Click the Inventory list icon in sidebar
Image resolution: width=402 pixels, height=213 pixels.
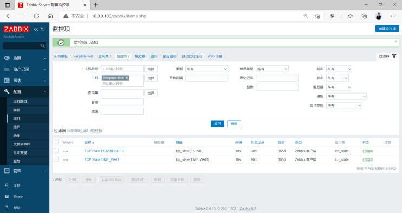7,69
